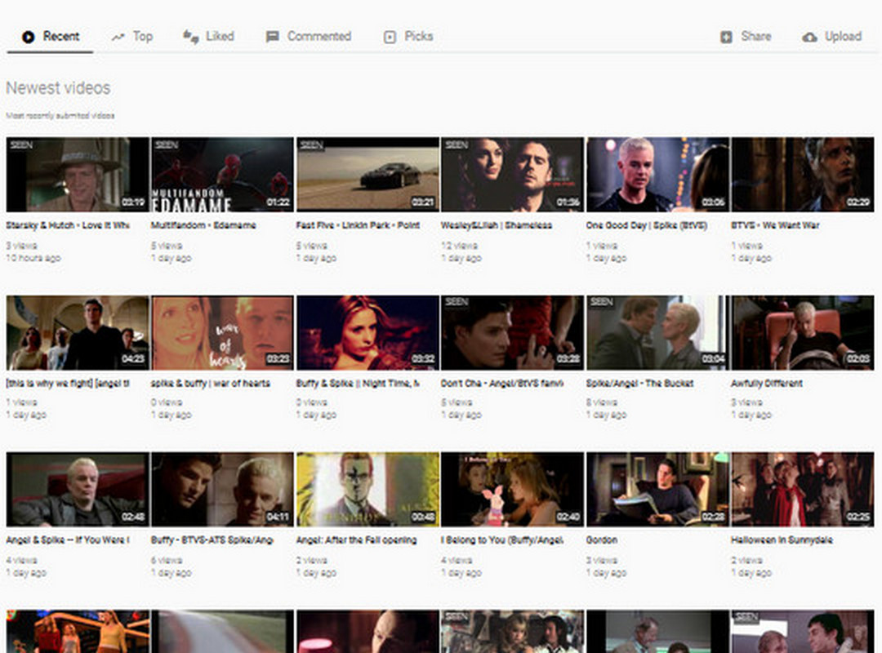This screenshot has height=653, width=882.
Task: Play the Angel: After the Fall thumbnail
Action: pos(367,489)
